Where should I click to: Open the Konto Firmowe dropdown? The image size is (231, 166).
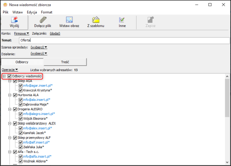(21, 34)
